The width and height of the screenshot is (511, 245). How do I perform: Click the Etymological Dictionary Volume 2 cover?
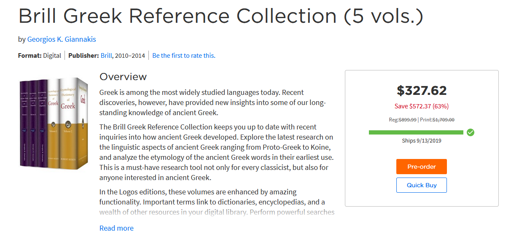[68, 123]
